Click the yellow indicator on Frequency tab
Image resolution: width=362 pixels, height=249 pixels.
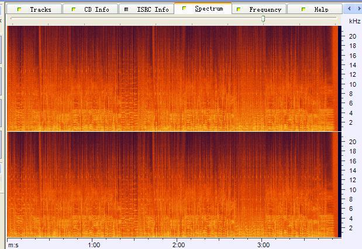tap(239, 9)
